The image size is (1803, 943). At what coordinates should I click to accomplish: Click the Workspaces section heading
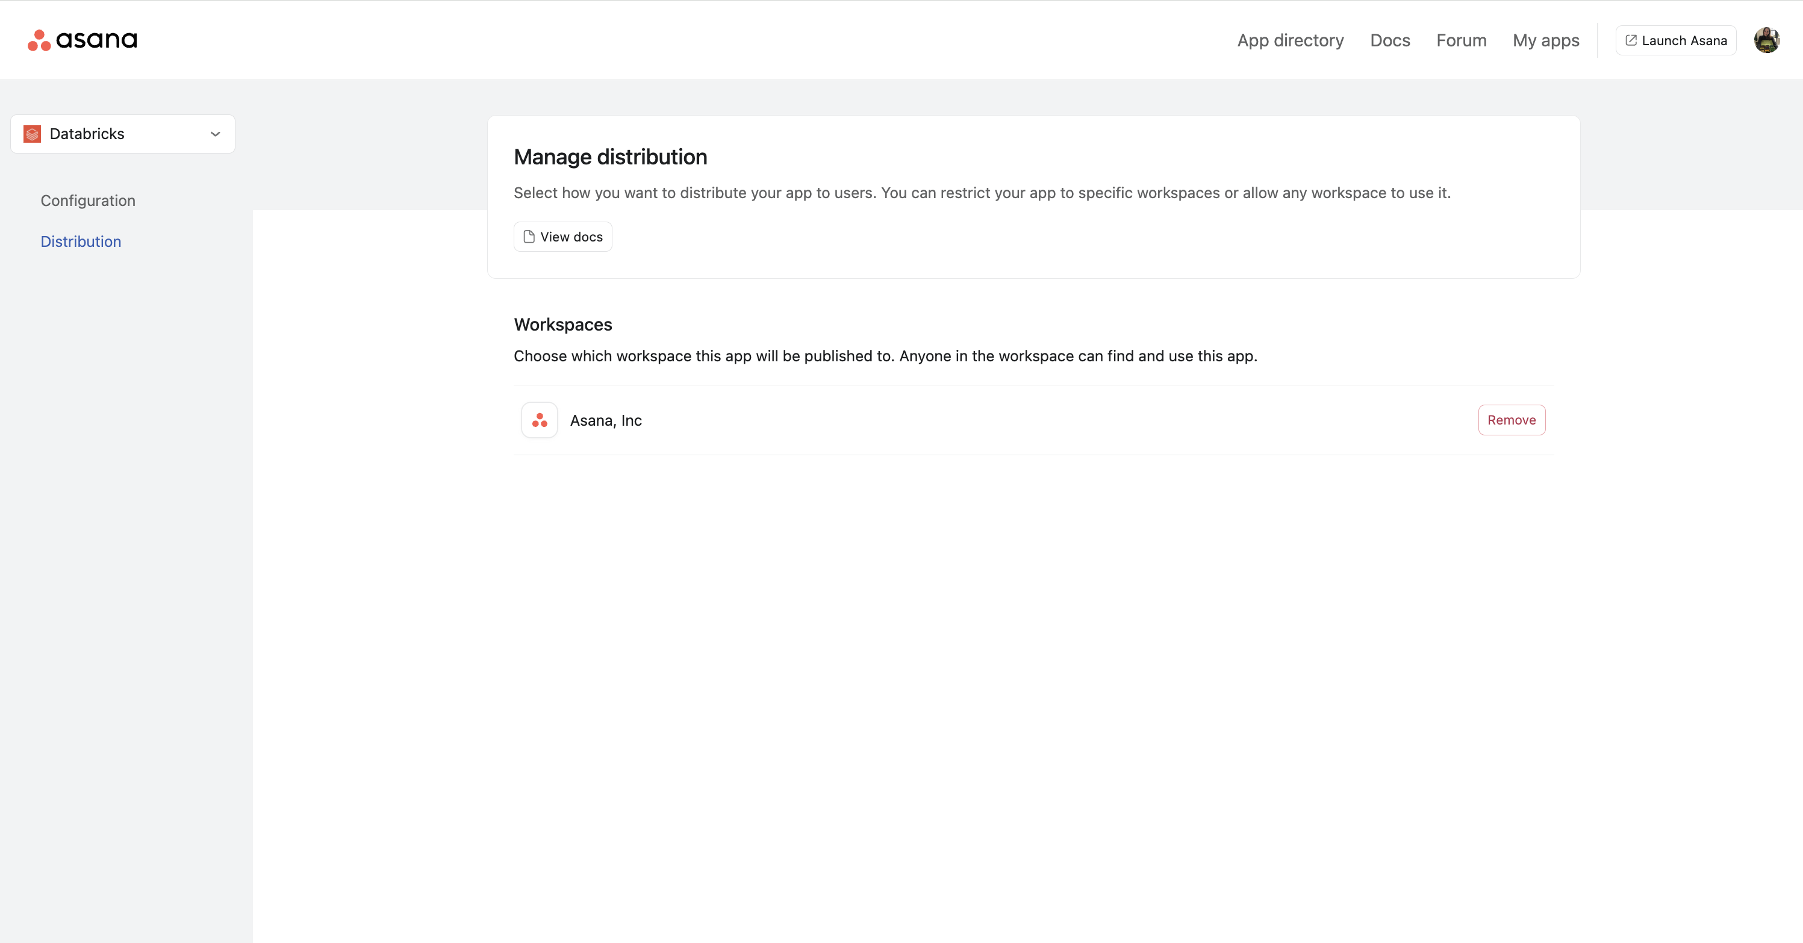coord(562,324)
